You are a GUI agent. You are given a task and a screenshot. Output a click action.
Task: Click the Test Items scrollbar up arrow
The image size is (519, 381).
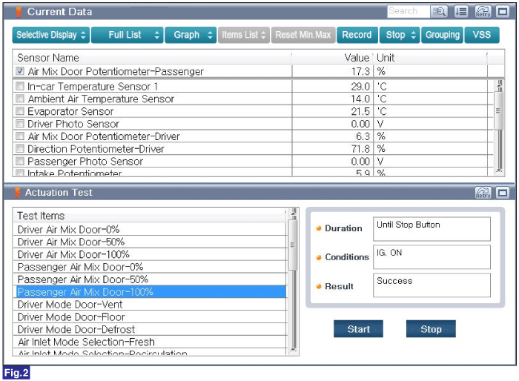(x=293, y=213)
